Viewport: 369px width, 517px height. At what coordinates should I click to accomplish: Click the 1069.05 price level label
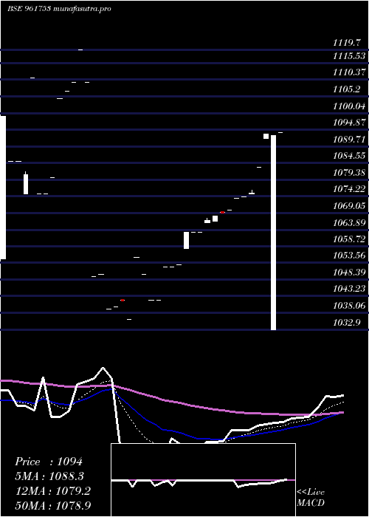point(349,206)
